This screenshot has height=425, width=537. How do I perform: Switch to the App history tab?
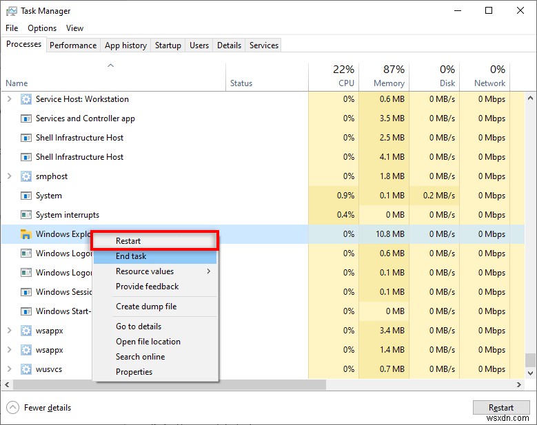[x=125, y=45]
